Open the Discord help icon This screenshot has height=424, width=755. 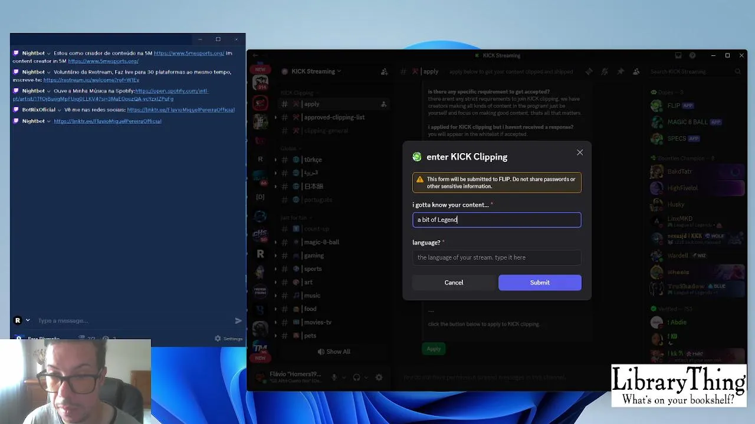click(692, 55)
